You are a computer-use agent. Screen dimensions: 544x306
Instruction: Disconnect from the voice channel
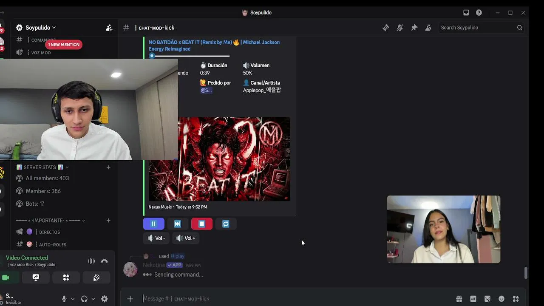coord(105,261)
